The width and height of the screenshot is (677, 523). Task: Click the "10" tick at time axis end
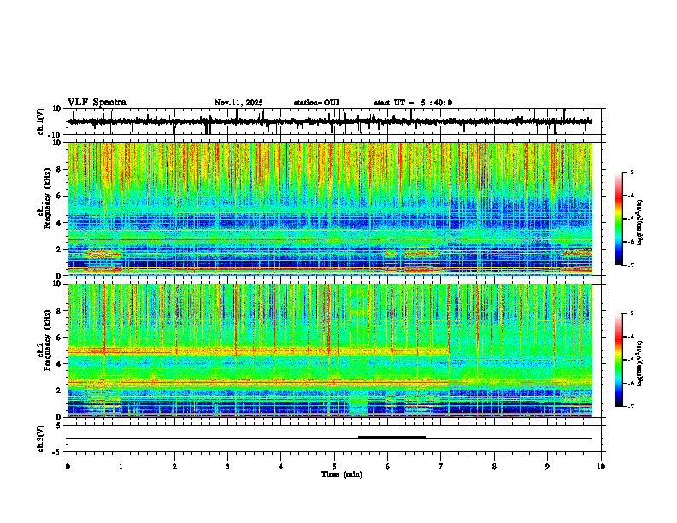coord(601,467)
